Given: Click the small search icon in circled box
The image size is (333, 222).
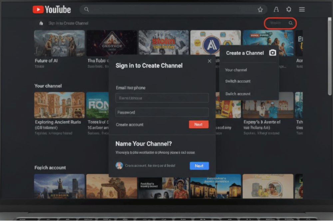Looking at the screenshot, I should pyautogui.click(x=290, y=23).
